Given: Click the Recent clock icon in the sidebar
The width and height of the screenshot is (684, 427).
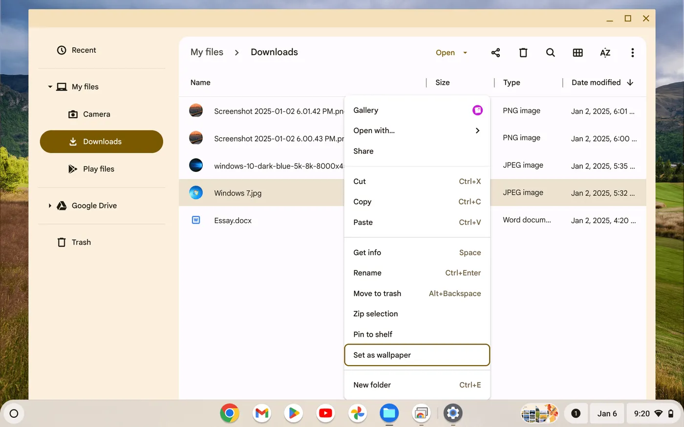Looking at the screenshot, I should 62,50.
